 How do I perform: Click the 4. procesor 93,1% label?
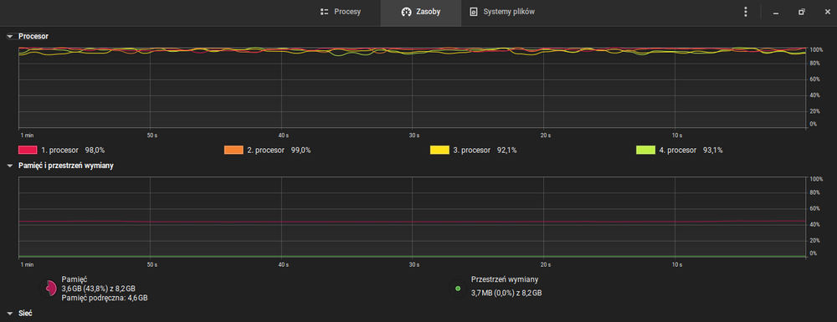691,151
